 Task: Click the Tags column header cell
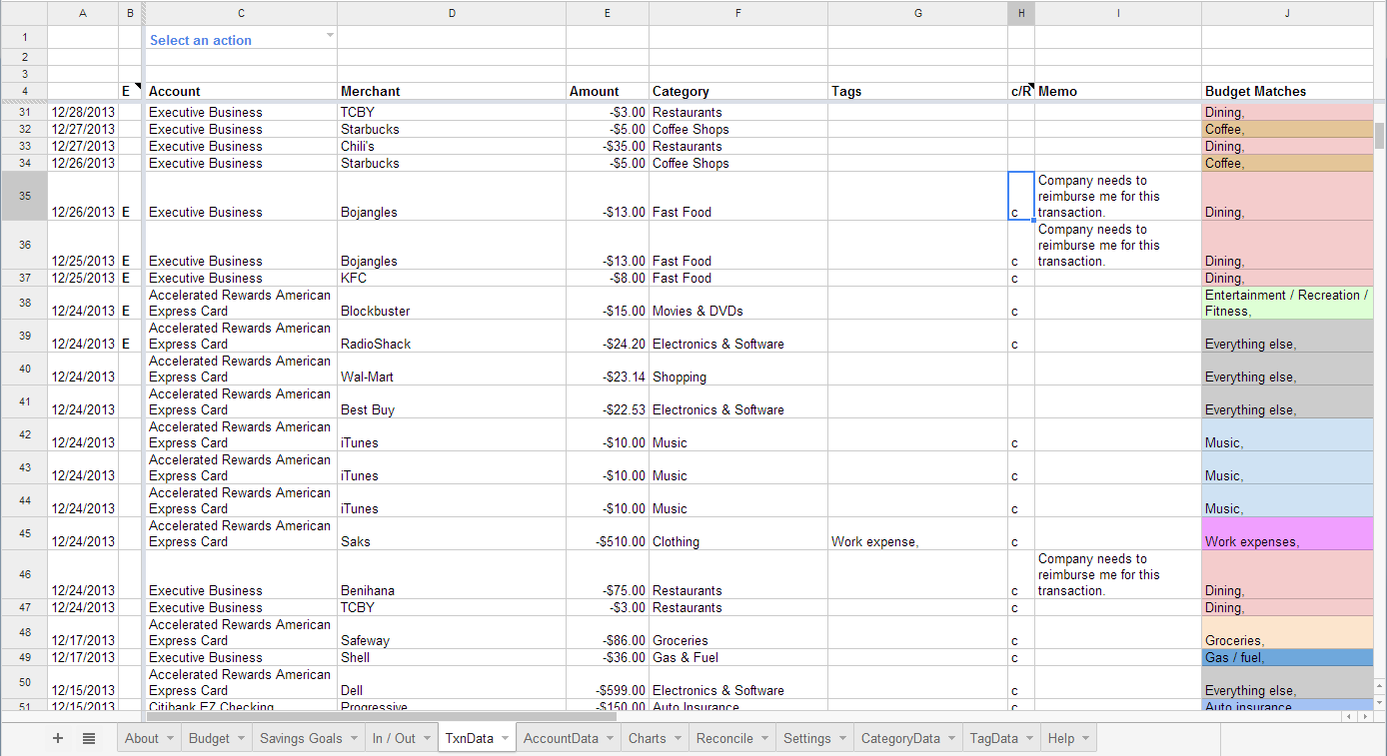click(x=917, y=91)
